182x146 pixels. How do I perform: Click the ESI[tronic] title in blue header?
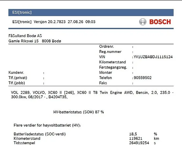[x=22, y=12]
